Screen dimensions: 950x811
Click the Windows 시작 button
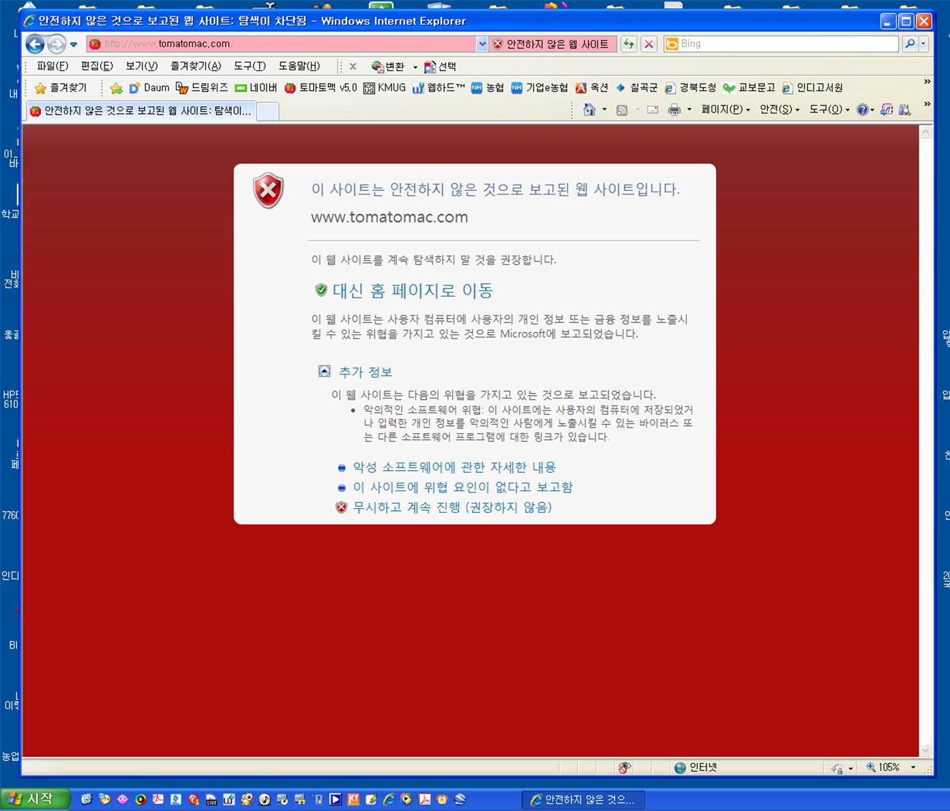35,799
